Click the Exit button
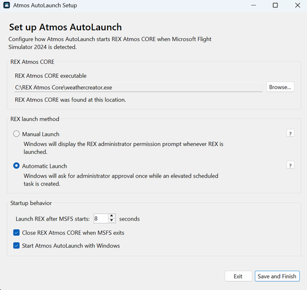 238,276
